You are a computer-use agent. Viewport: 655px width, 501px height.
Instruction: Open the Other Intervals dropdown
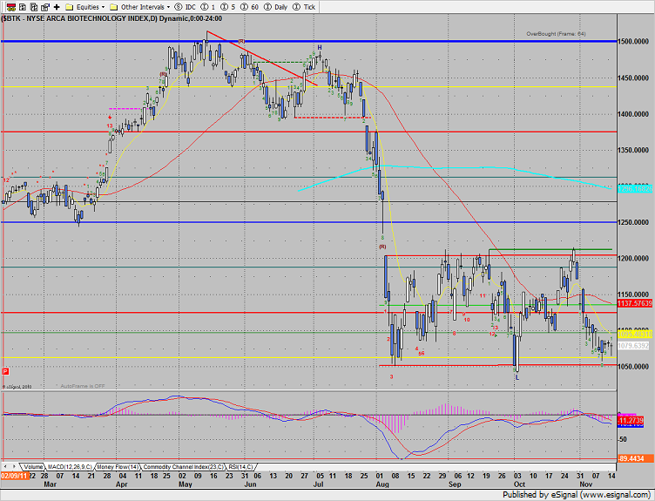[x=140, y=7]
